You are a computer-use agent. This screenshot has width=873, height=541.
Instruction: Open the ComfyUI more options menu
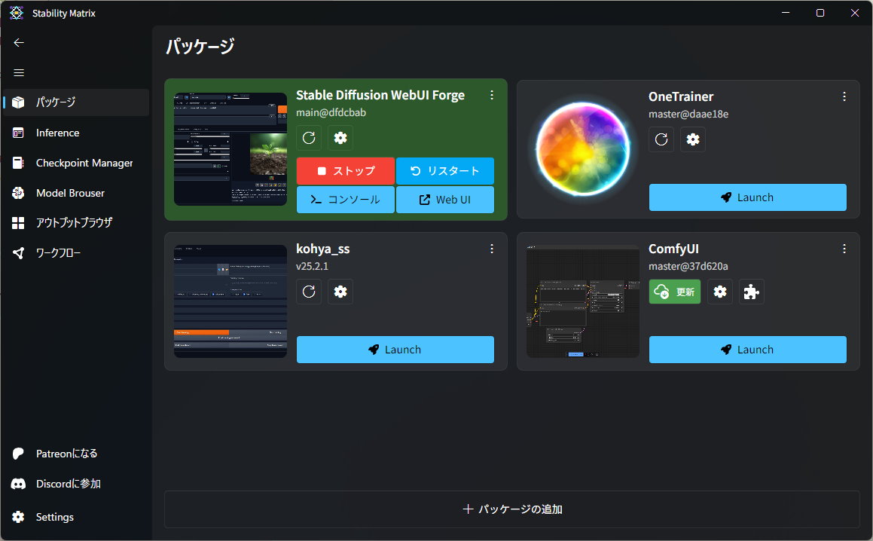click(844, 249)
